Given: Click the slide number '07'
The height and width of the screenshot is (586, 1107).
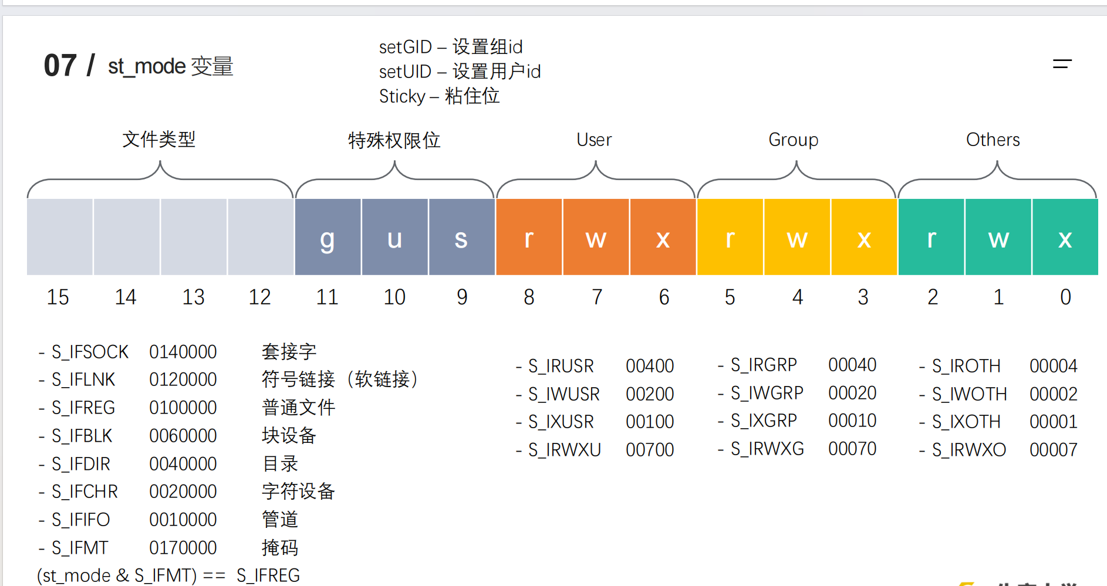Looking at the screenshot, I should coord(60,66).
